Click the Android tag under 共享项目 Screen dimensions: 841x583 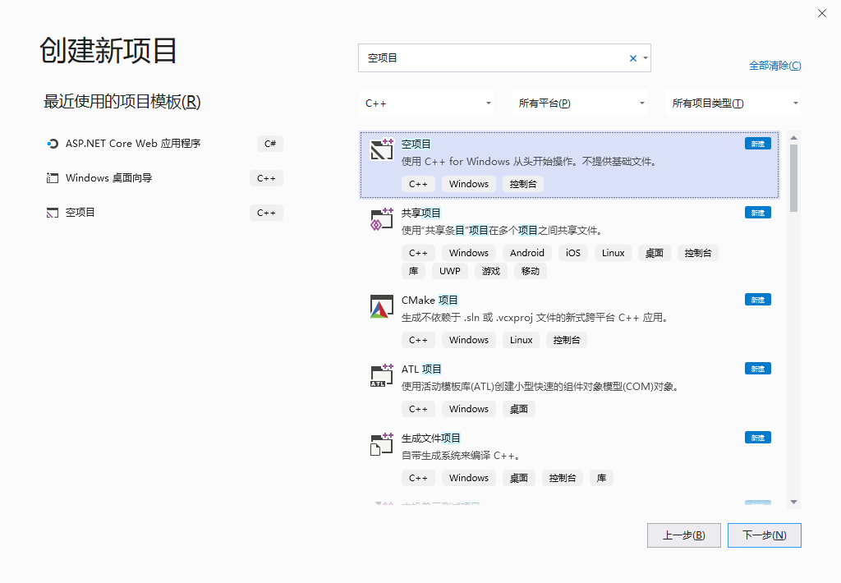pyautogui.click(x=527, y=253)
